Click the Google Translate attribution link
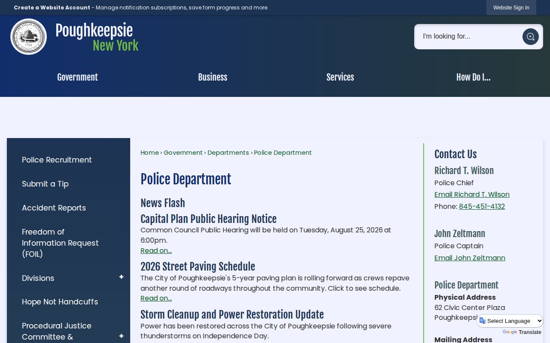The width and height of the screenshot is (550, 343). (x=522, y=332)
